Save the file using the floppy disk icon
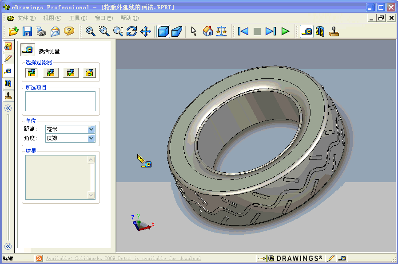The image size is (398, 264). coord(28,31)
